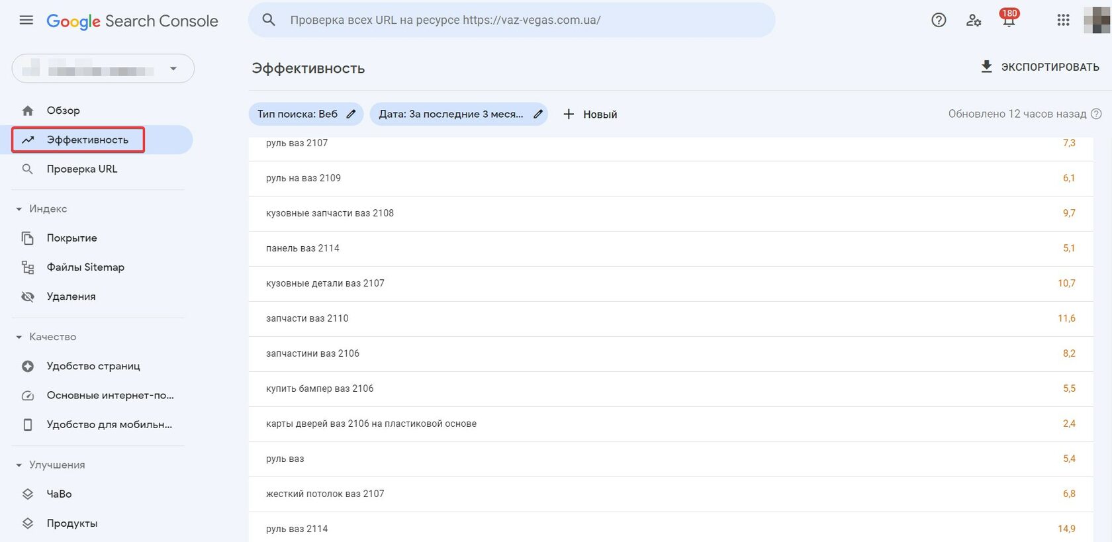
Task: Click the search magnifier icon
Action: pos(269,20)
